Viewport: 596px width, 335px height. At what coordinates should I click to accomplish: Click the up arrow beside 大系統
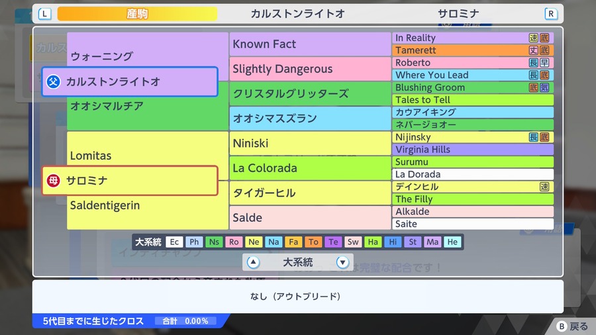point(253,262)
